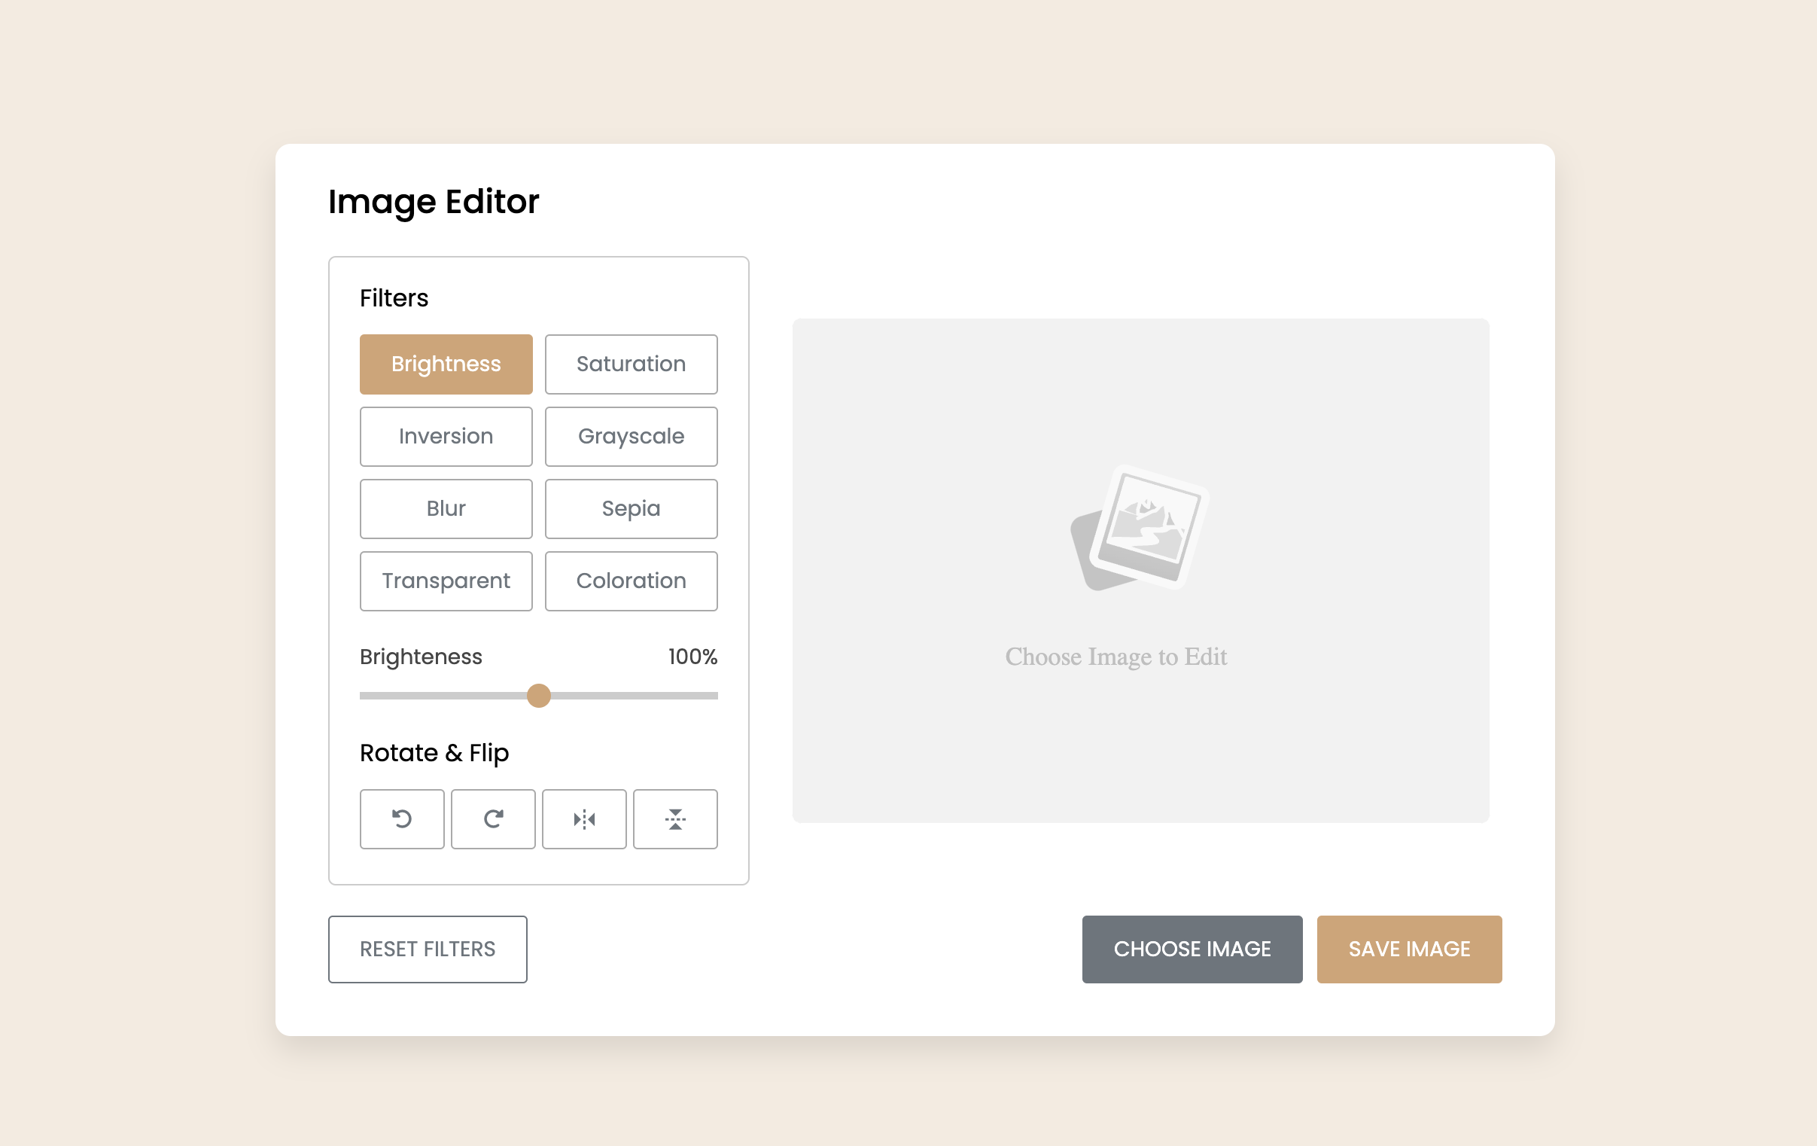The height and width of the screenshot is (1146, 1817).
Task: Select the Brightness filter
Action: [x=446, y=364]
